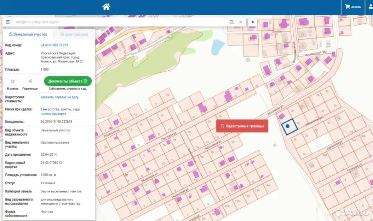Add parcel to list with В список

(13, 83)
